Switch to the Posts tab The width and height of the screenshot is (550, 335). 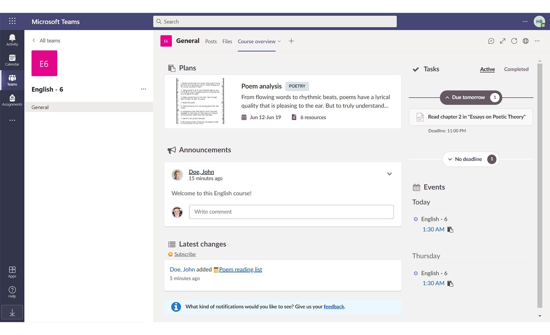pyautogui.click(x=211, y=41)
